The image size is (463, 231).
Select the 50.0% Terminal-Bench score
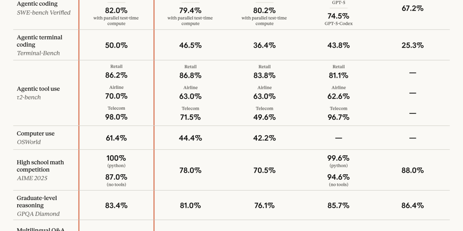point(116,45)
